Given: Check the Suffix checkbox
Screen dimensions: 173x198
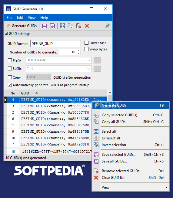Looking at the screenshot, I should [10, 68].
